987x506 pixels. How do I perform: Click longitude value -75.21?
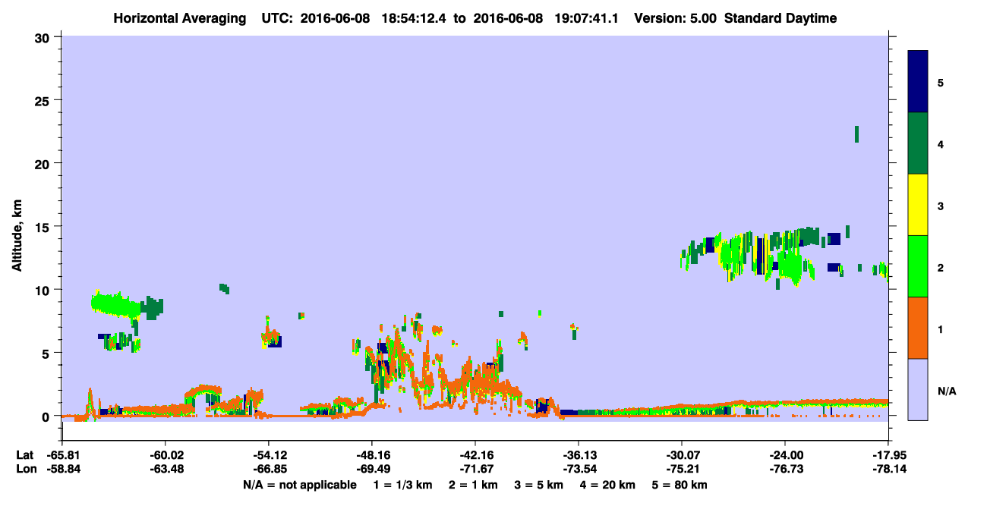[x=681, y=469]
